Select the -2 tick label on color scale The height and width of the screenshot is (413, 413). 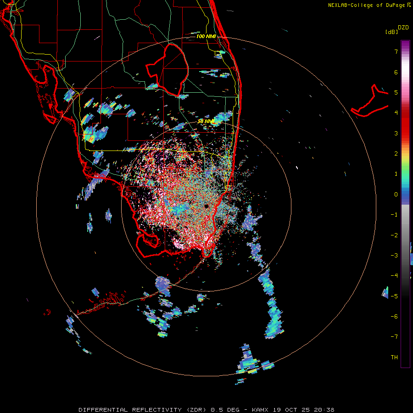pos(394,235)
